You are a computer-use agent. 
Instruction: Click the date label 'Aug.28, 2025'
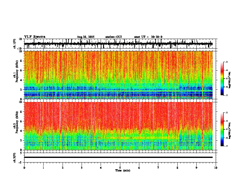[x=86, y=37]
